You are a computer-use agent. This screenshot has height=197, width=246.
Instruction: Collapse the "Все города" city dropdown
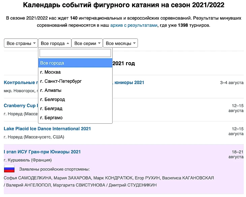click(55, 43)
